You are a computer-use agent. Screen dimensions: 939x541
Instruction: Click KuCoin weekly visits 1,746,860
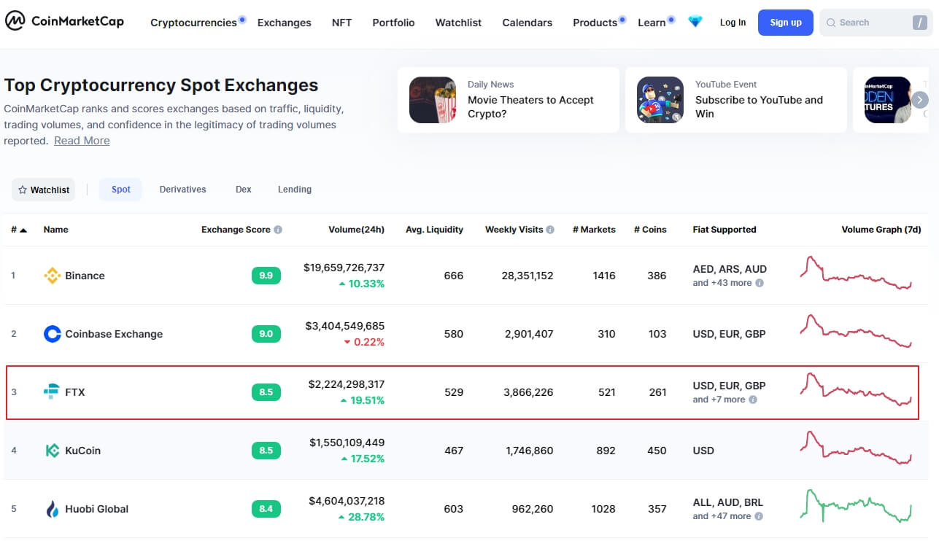click(x=528, y=451)
